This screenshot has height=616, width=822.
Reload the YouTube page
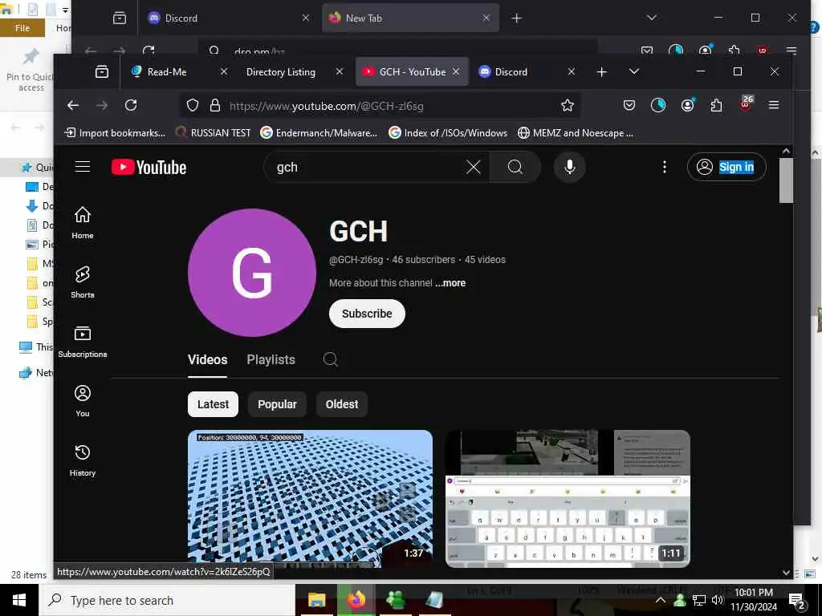(131, 105)
